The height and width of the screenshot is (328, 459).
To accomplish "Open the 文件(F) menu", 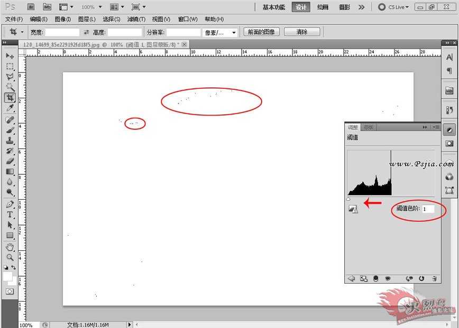I will [14, 20].
